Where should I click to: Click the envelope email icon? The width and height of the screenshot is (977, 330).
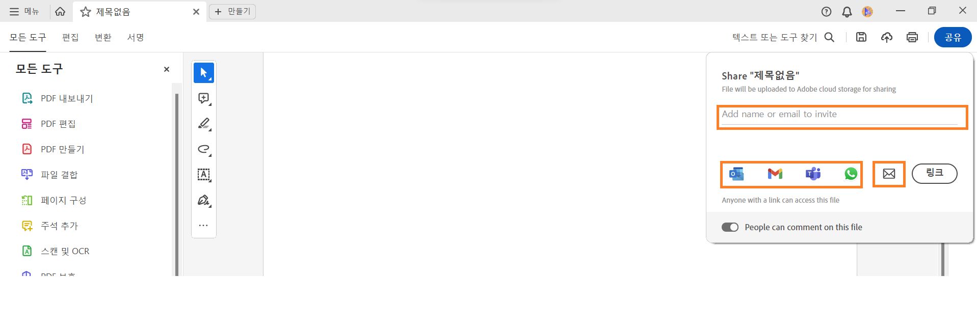point(889,174)
